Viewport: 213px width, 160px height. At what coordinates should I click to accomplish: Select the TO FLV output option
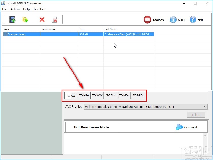(x=111, y=95)
